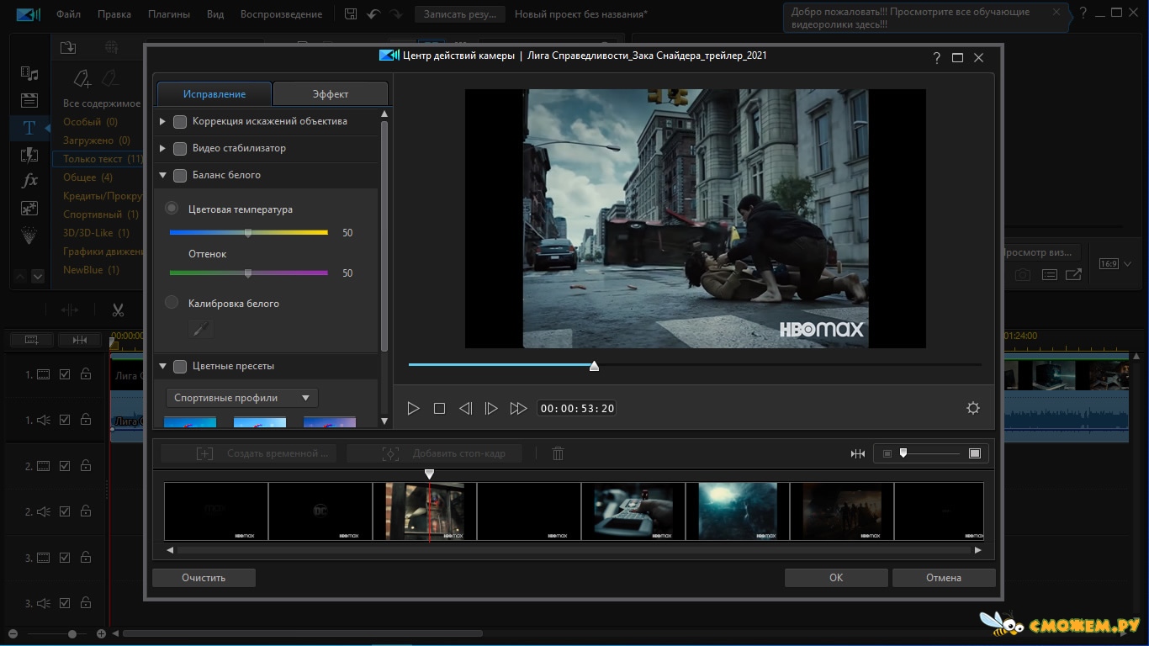Zoom in the main timeline with plus
Image resolution: width=1149 pixels, height=646 pixels.
point(101,633)
